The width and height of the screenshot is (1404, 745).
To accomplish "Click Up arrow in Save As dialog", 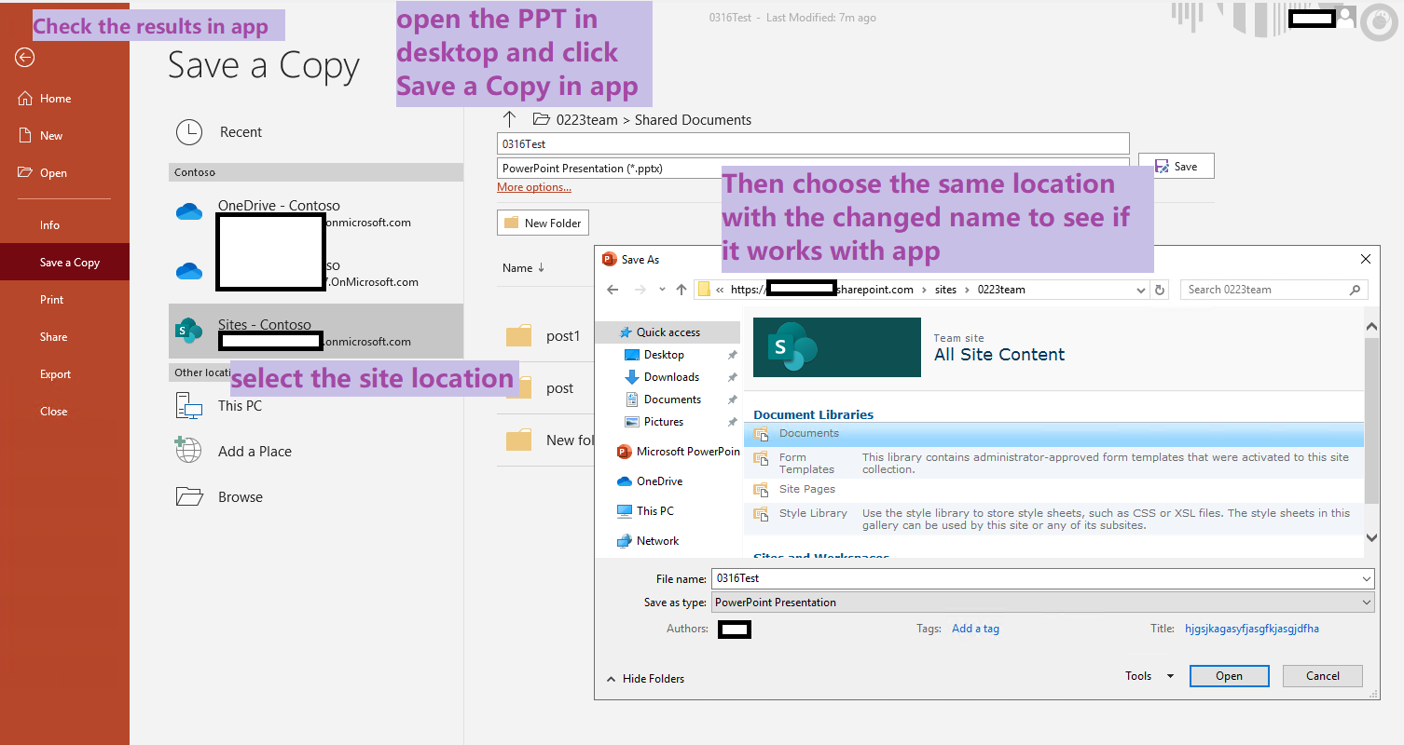I will click(681, 290).
